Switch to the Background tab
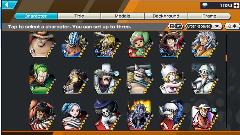 click(166, 16)
